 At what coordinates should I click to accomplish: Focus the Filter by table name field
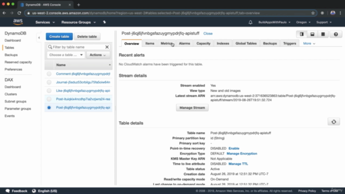[78, 47]
